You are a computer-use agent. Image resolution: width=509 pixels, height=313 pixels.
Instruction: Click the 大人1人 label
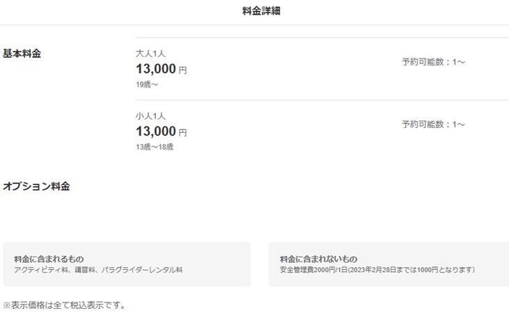(x=150, y=54)
